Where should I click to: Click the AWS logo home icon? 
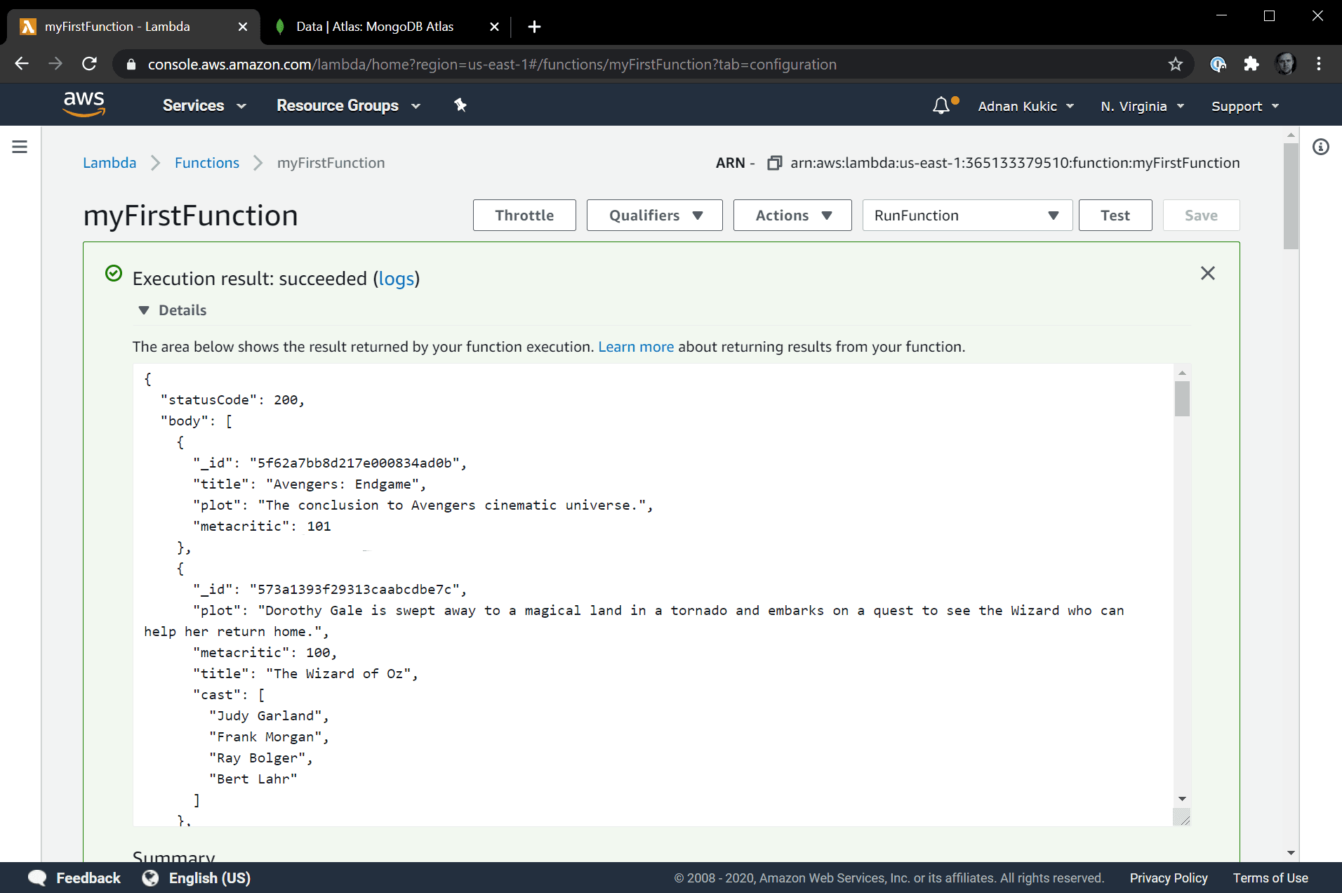(x=84, y=105)
